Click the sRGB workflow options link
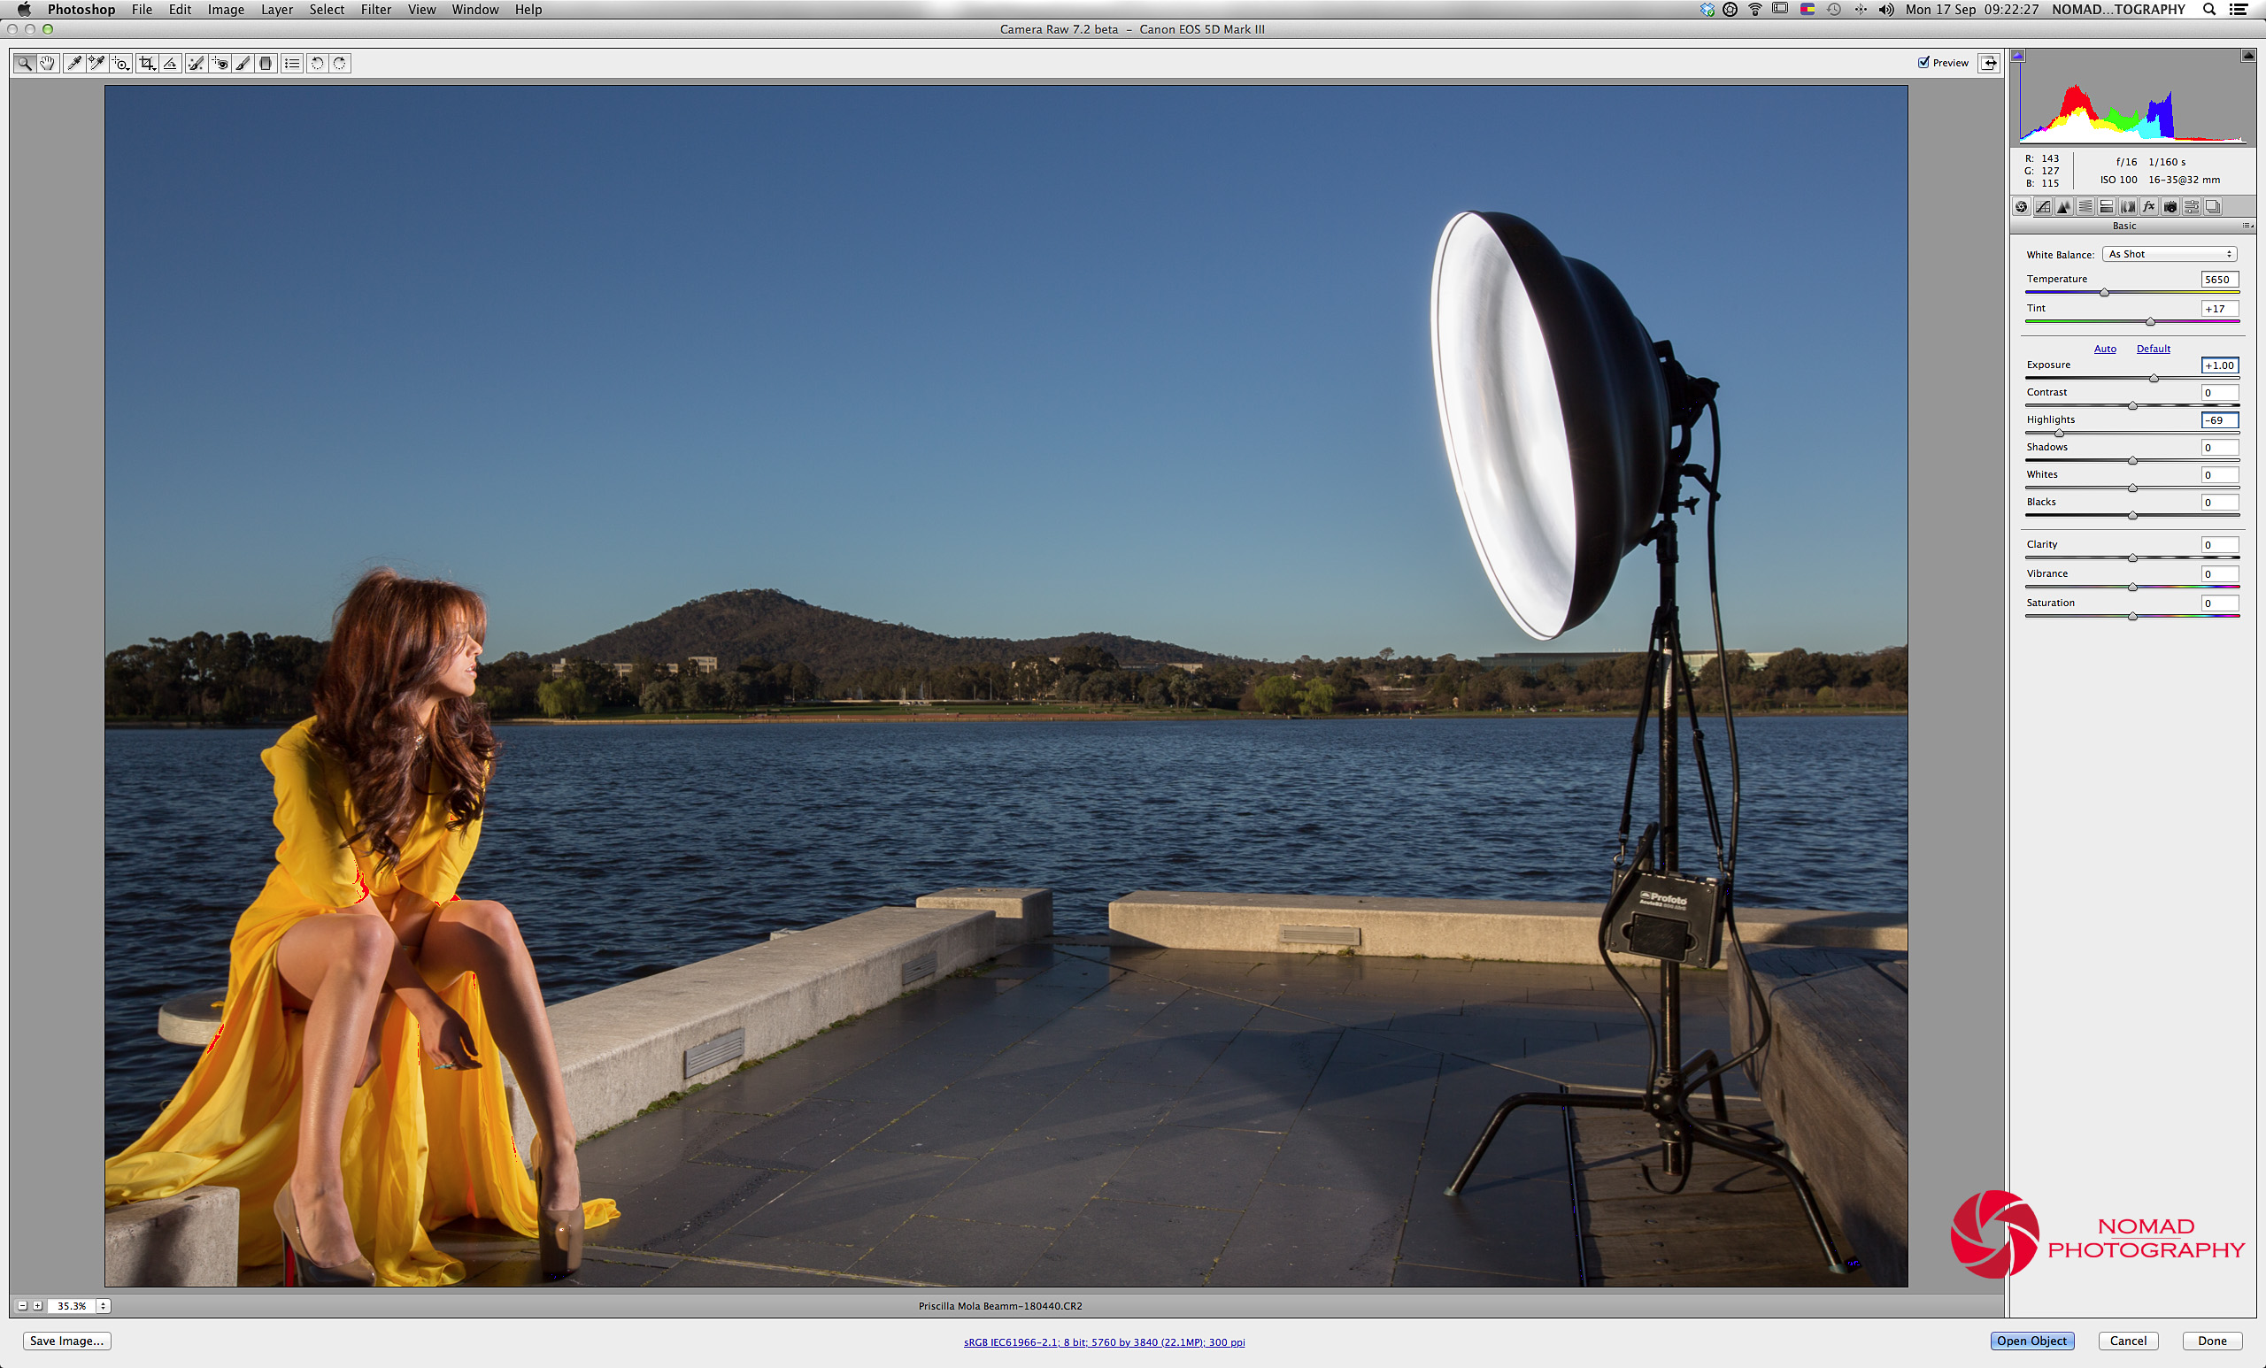 point(1104,1342)
